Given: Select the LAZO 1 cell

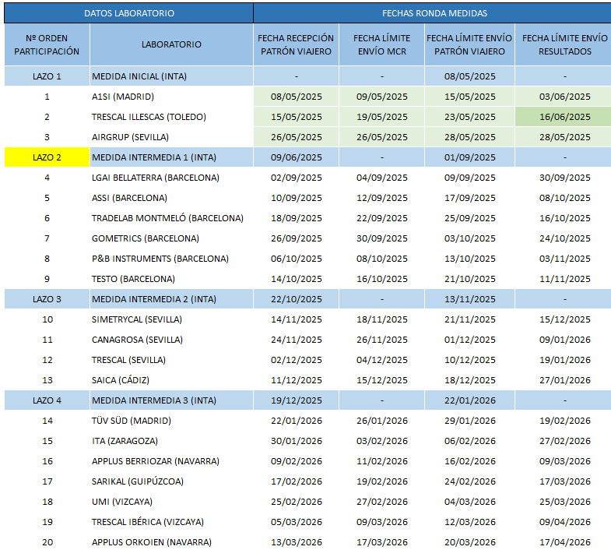Looking at the screenshot, I should [x=47, y=76].
